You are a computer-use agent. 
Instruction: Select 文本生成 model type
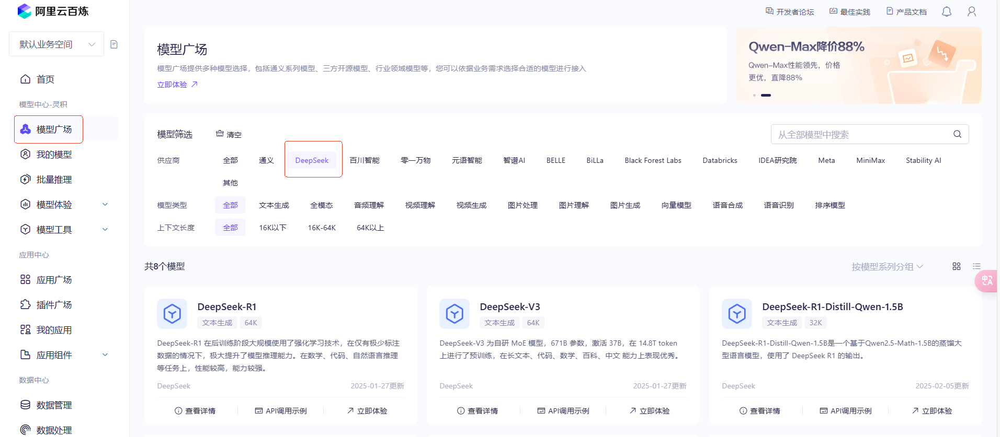274,205
